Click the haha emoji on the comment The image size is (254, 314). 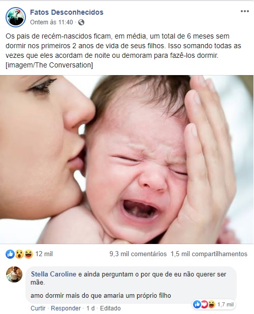coord(212,304)
